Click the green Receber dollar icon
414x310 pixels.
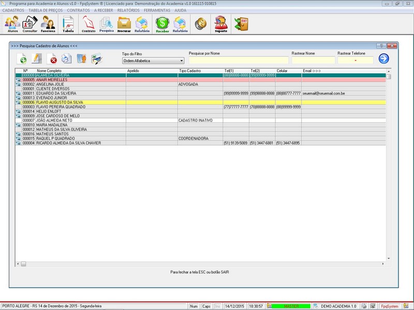point(162,24)
